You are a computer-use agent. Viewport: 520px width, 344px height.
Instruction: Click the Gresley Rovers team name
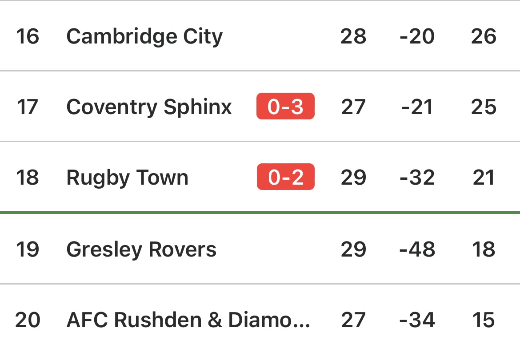coord(141,249)
